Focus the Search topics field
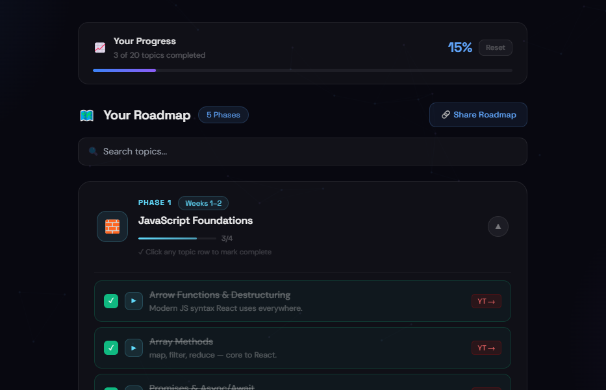The image size is (606, 390). tap(303, 152)
